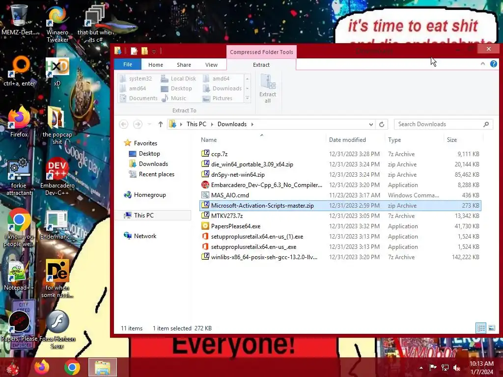Click Compressed Folder Tools contextual tab
The height and width of the screenshot is (377, 503).
point(261,52)
